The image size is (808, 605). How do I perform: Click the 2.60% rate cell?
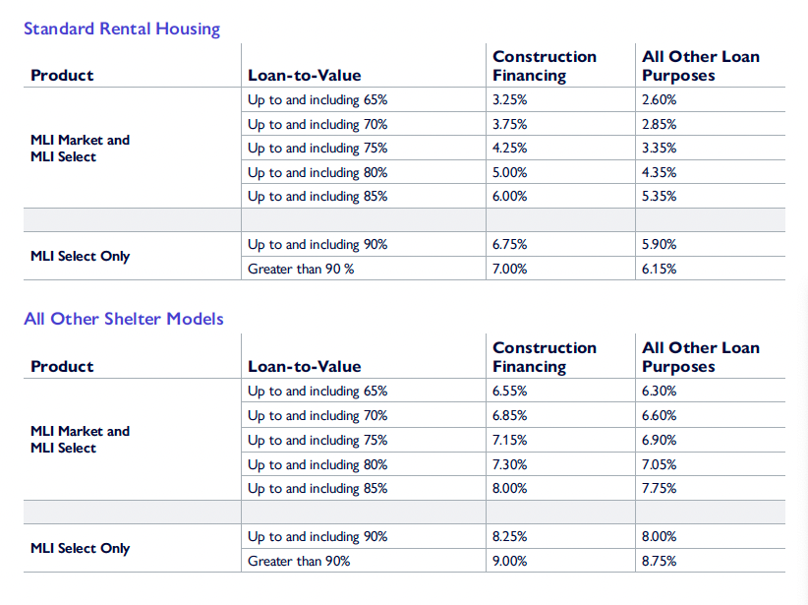(659, 100)
